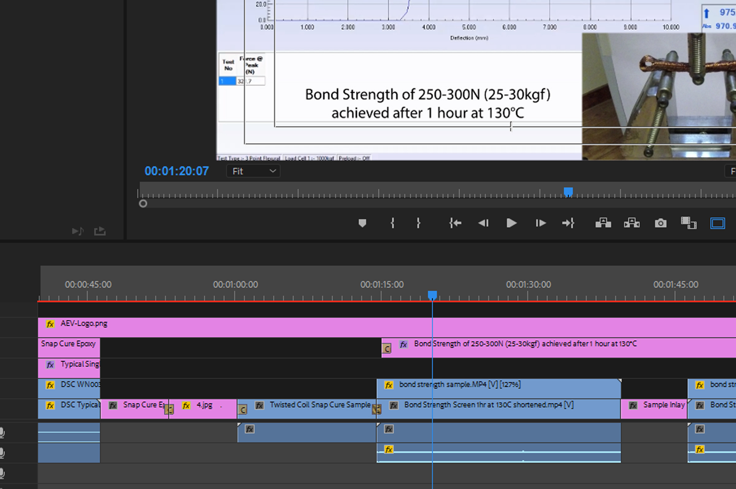Click Go to Out point button
This screenshot has height=489, width=736.
568,223
